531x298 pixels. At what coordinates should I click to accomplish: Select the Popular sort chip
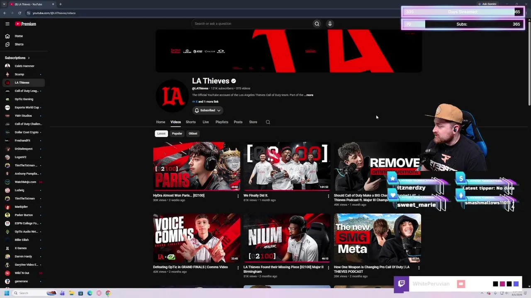tap(177, 134)
